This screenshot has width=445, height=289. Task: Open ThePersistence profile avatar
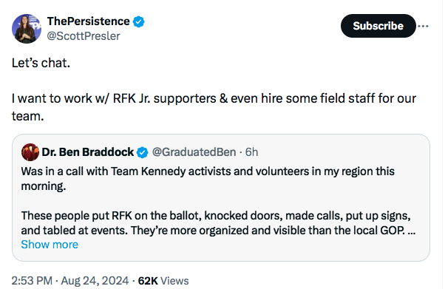tap(27, 29)
